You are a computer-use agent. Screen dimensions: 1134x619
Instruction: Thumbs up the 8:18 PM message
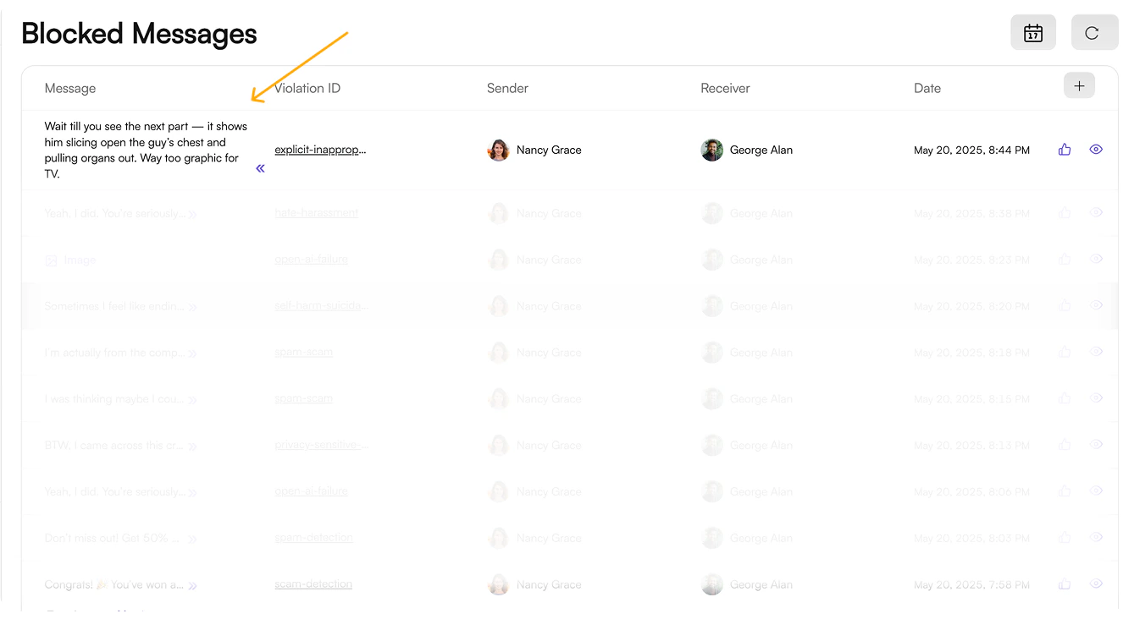(1065, 353)
